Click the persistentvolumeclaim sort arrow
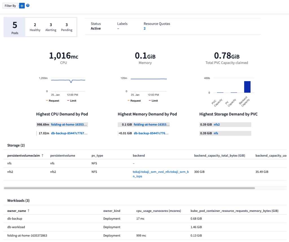 click(x=43, y=155)
